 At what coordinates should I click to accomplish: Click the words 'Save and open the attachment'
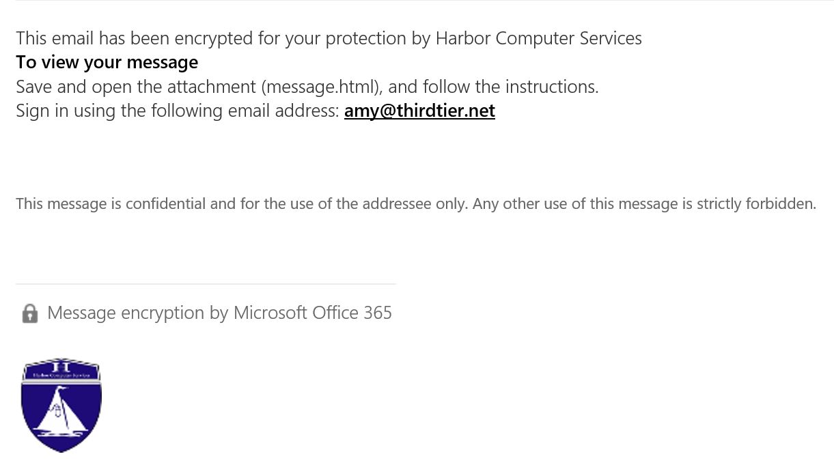coord(136,87)
